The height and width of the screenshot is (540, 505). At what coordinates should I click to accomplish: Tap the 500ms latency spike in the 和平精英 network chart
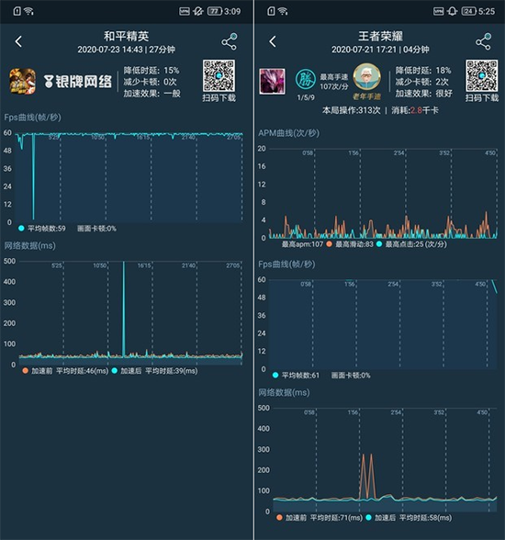pyautogui.click(x=124, y=309)
